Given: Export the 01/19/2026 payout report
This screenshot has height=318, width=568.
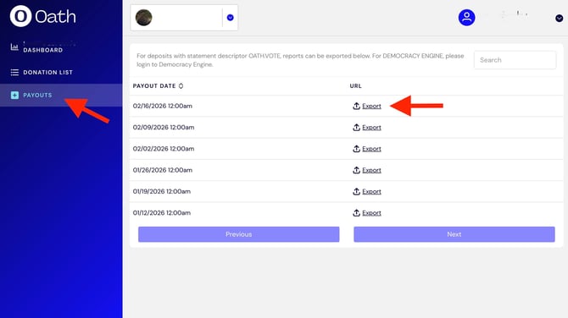Looking at the screenshot, I should [x=371, y=191].
